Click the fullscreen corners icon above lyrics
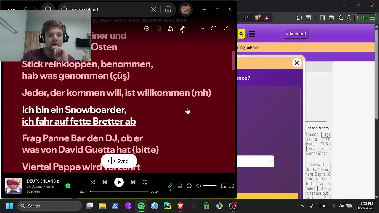379x213 pixels. 214,28
